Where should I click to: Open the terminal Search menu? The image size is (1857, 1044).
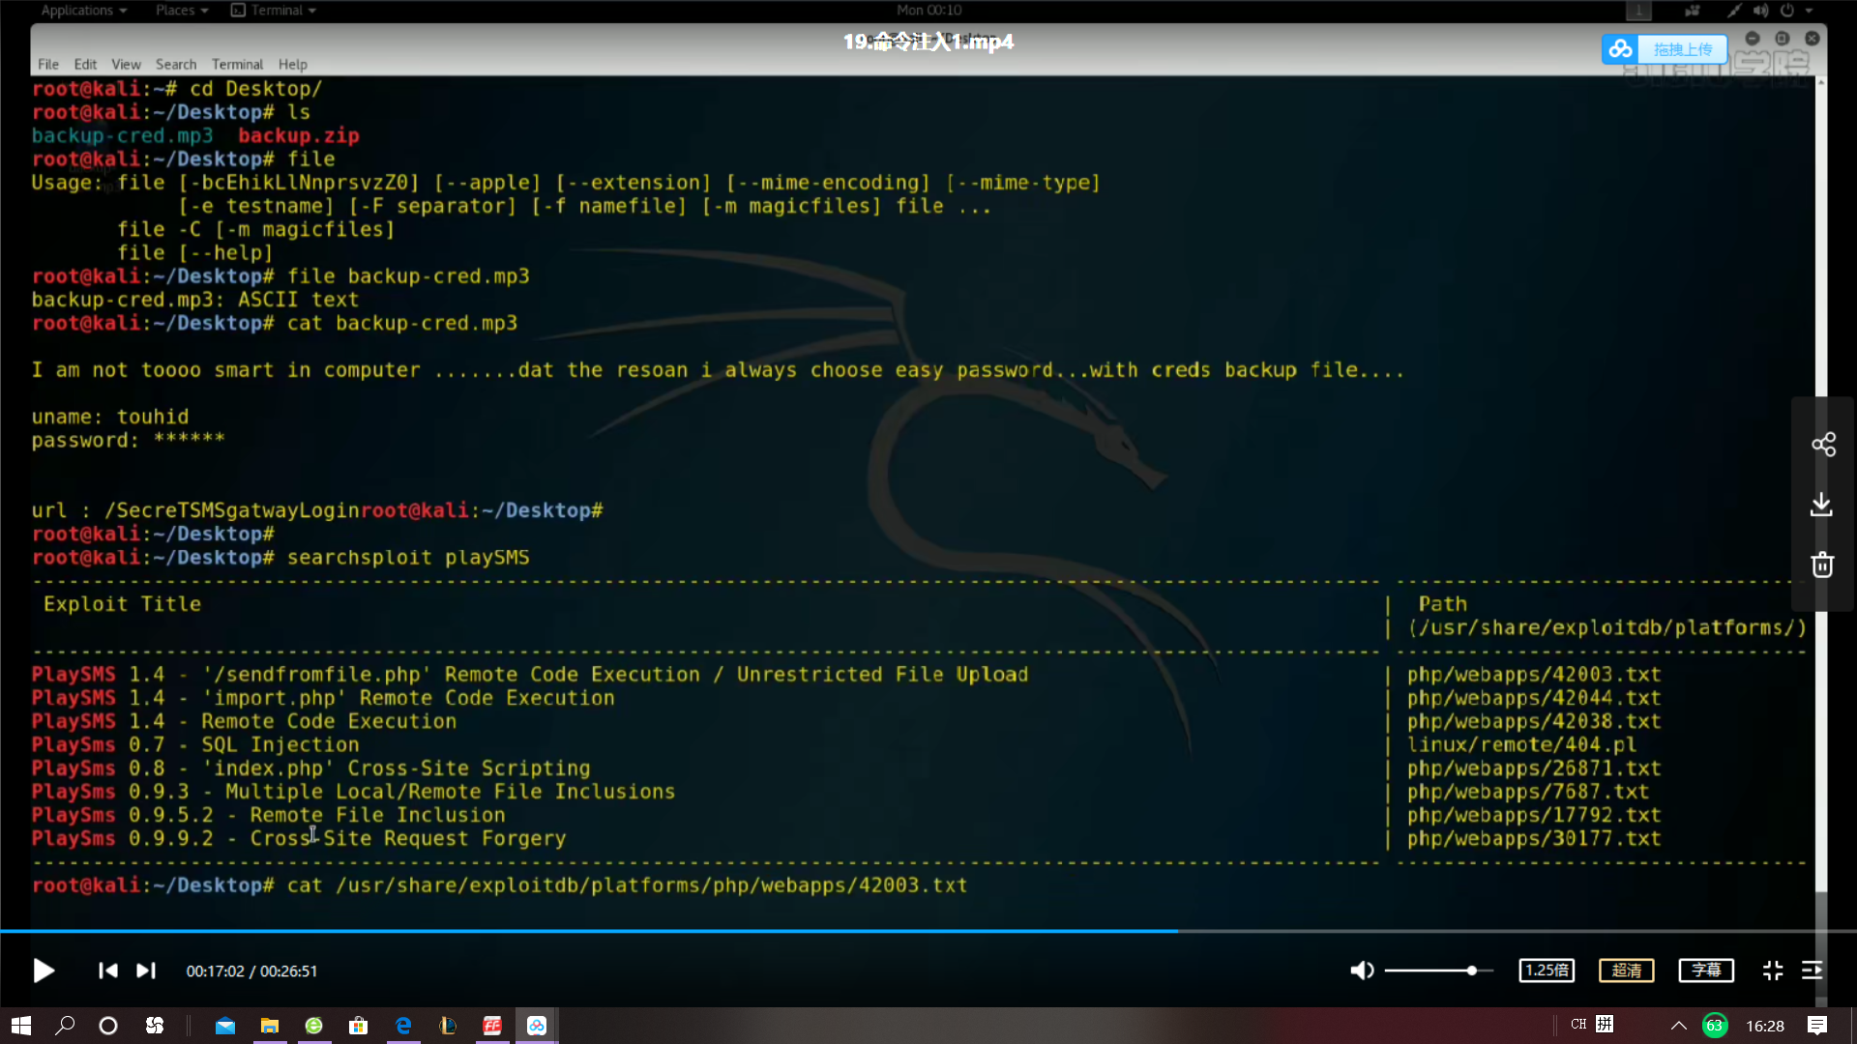[176, 65]
